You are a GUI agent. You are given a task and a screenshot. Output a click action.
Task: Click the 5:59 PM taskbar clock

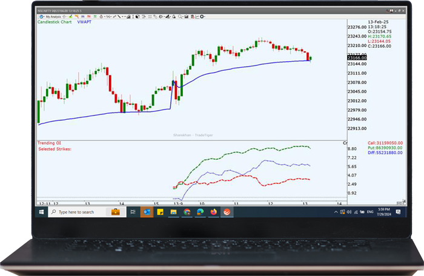click(384, 212)
